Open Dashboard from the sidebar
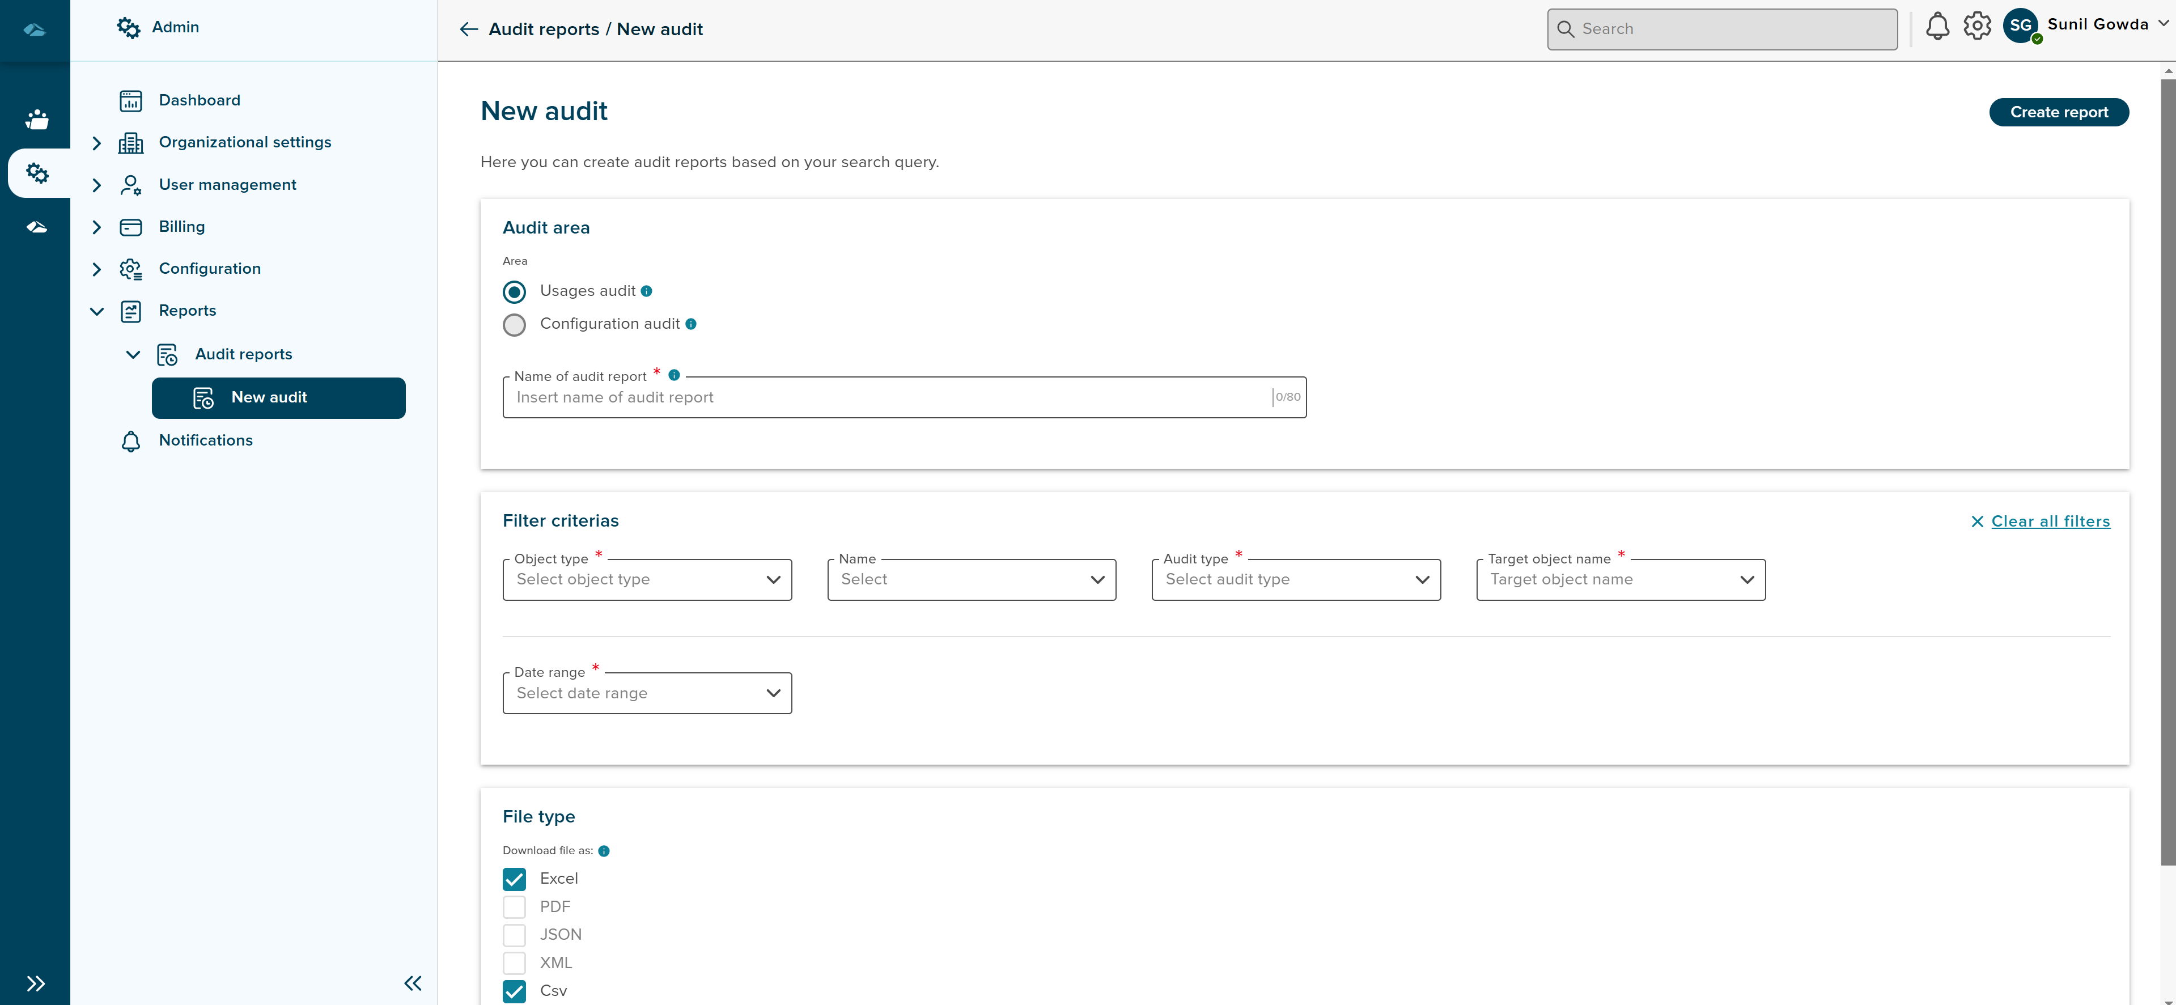This screenshot has height=1005, width=2176. pos(200,100)
